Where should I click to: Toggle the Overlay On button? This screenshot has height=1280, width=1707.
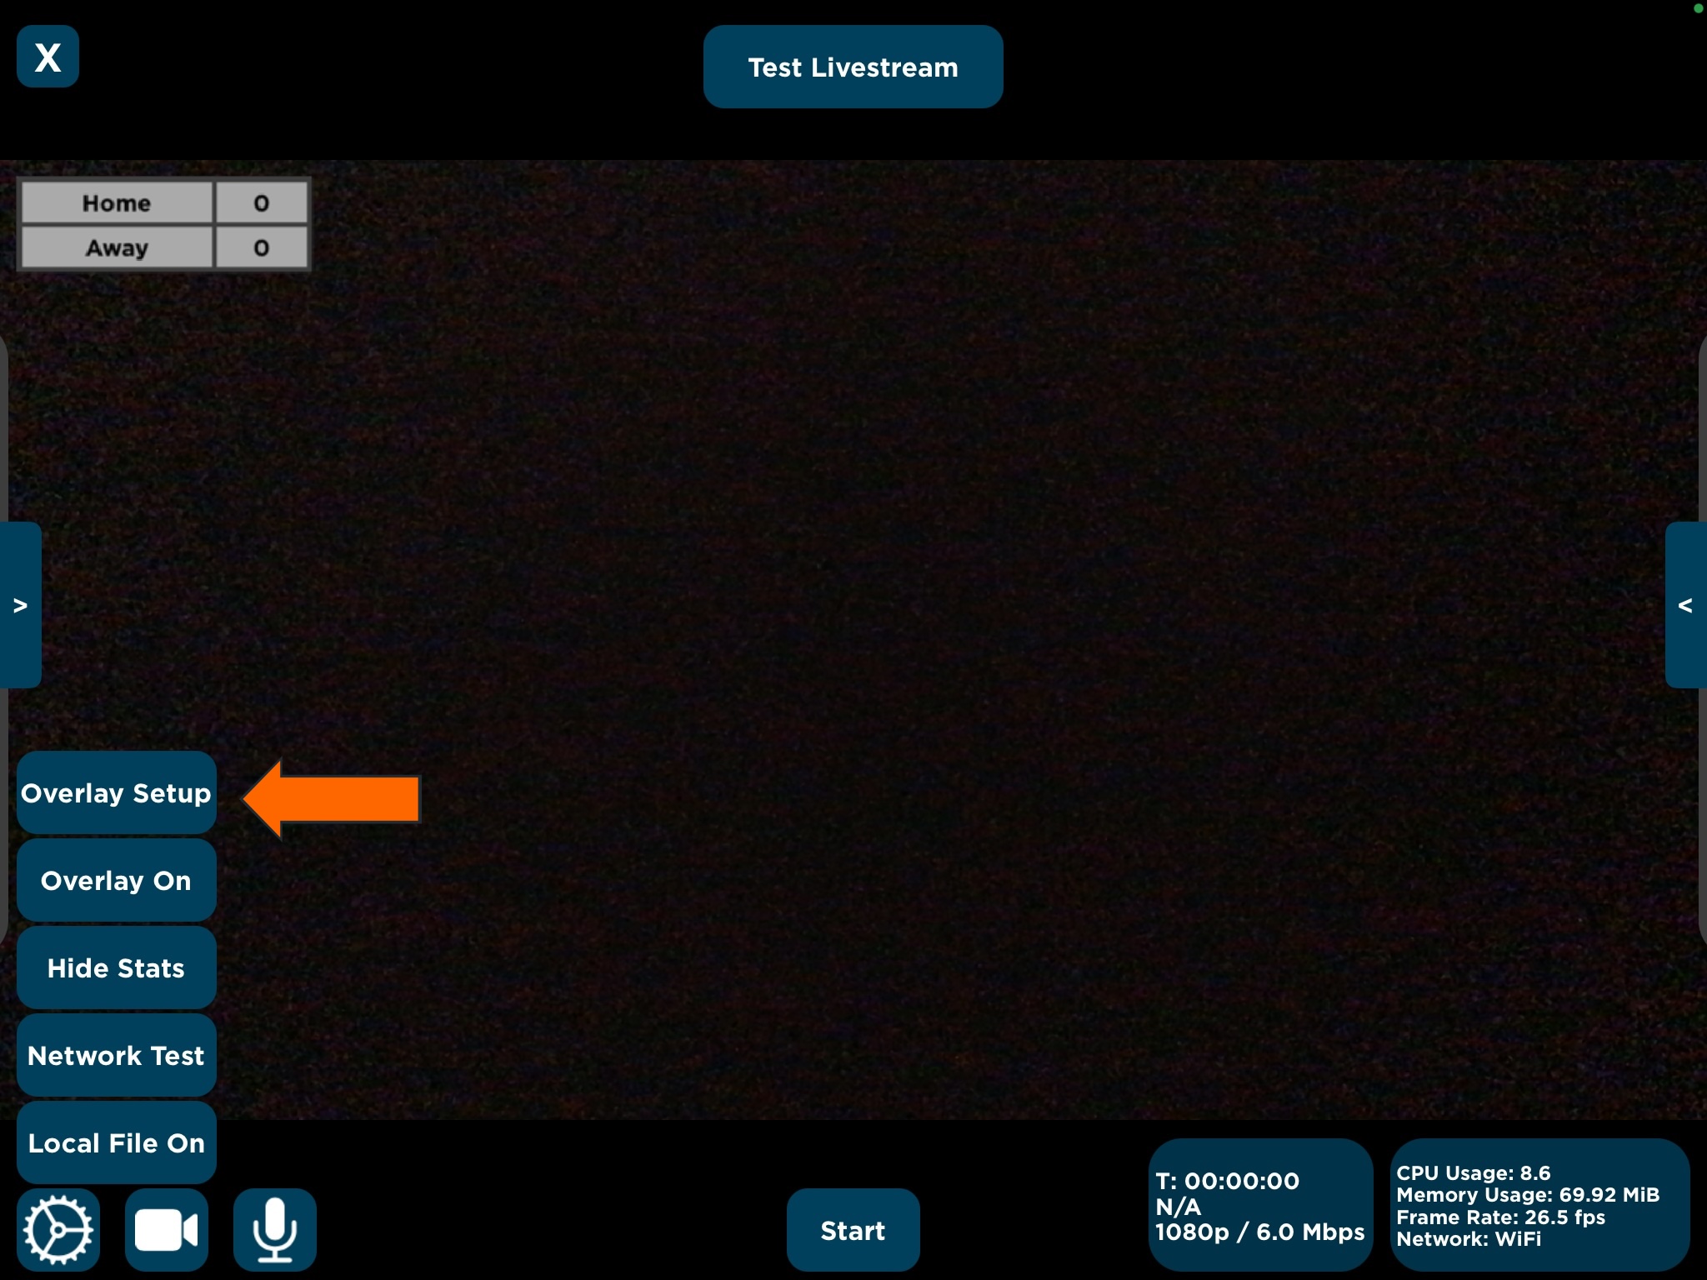coord(117,881)
